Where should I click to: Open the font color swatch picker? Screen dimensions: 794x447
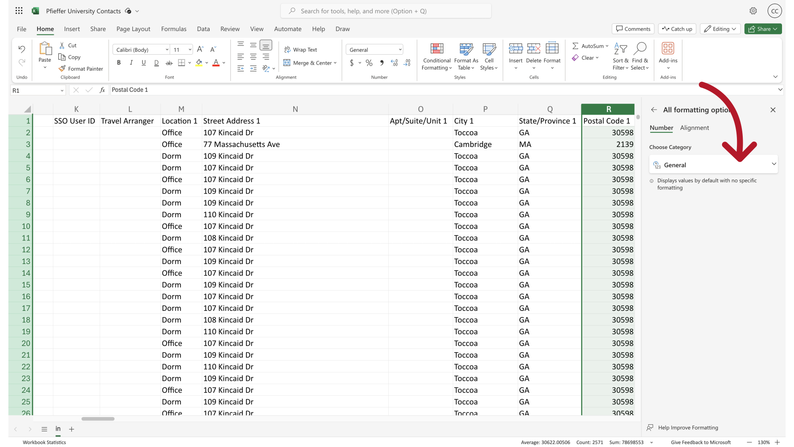[224, 63]
